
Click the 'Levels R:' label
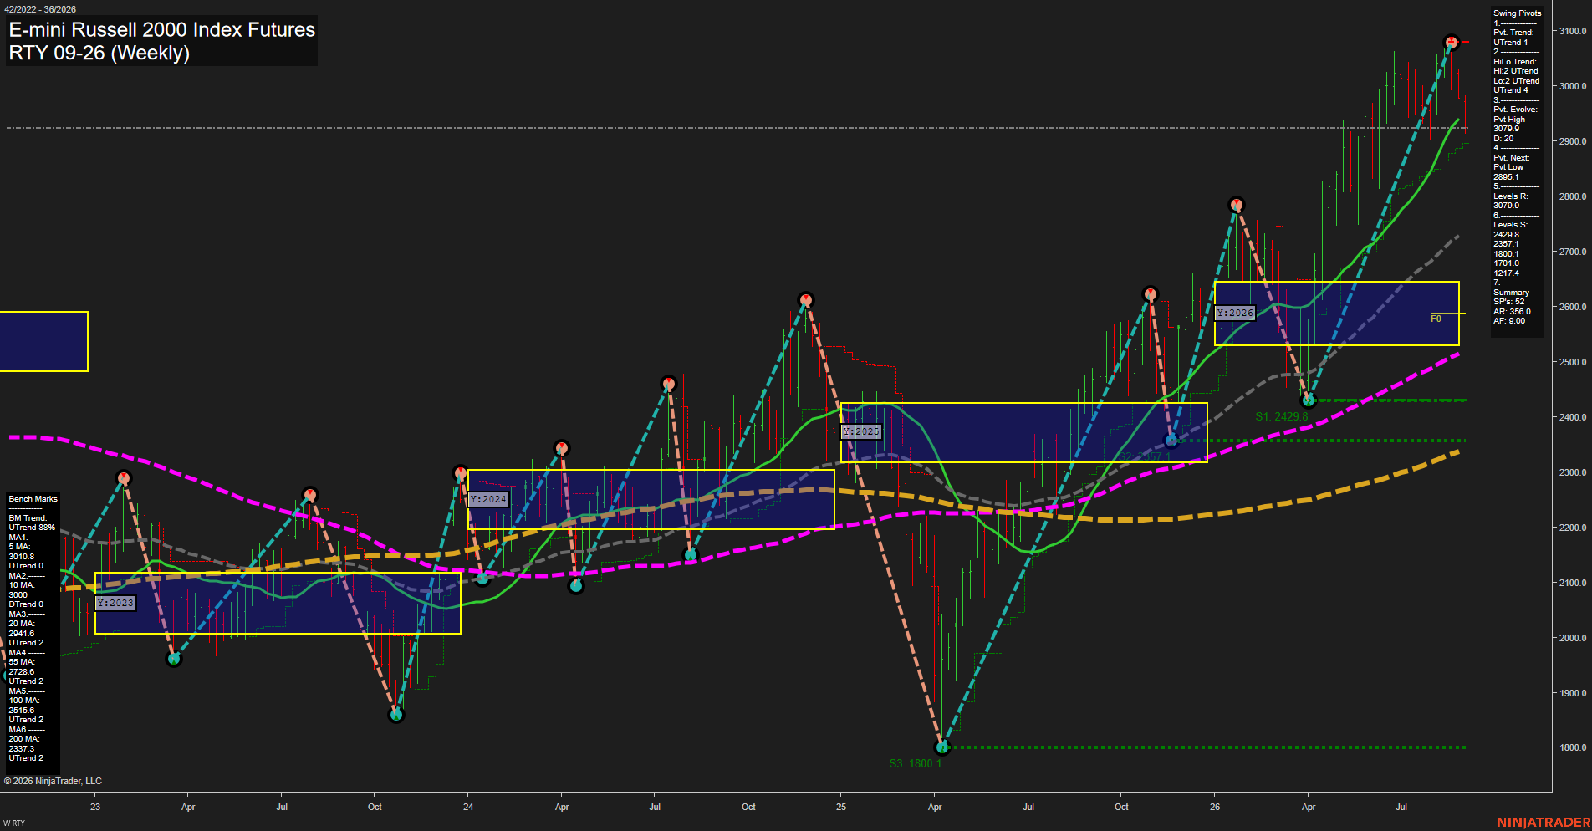coord(1510,196)
